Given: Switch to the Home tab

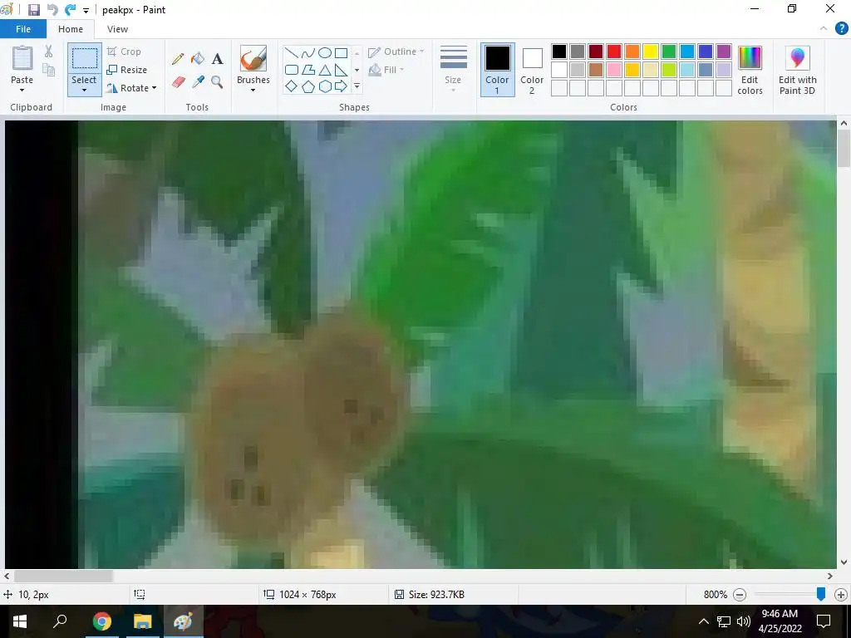Looking at the screenshot, I should point(71,29).
